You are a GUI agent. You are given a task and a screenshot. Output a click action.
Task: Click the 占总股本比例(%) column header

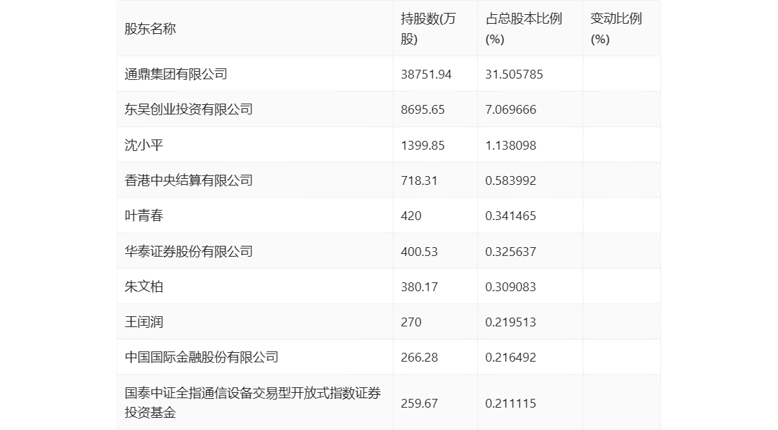click(524, 29)
